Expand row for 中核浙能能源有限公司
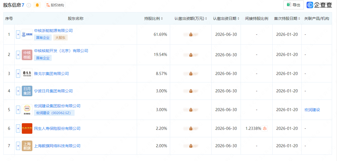Image resolution: width=337 pixels, height=161 pixels. click(18, 34)
